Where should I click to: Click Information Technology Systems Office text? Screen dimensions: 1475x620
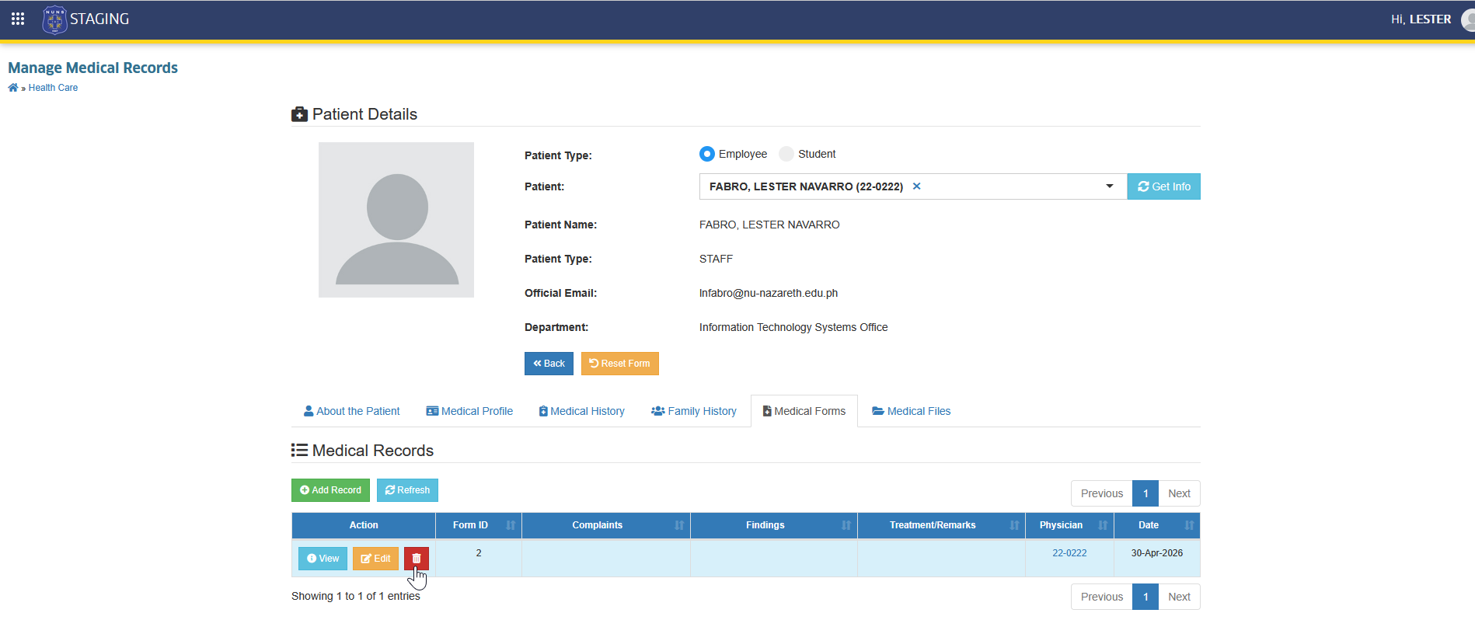point(793,327)
